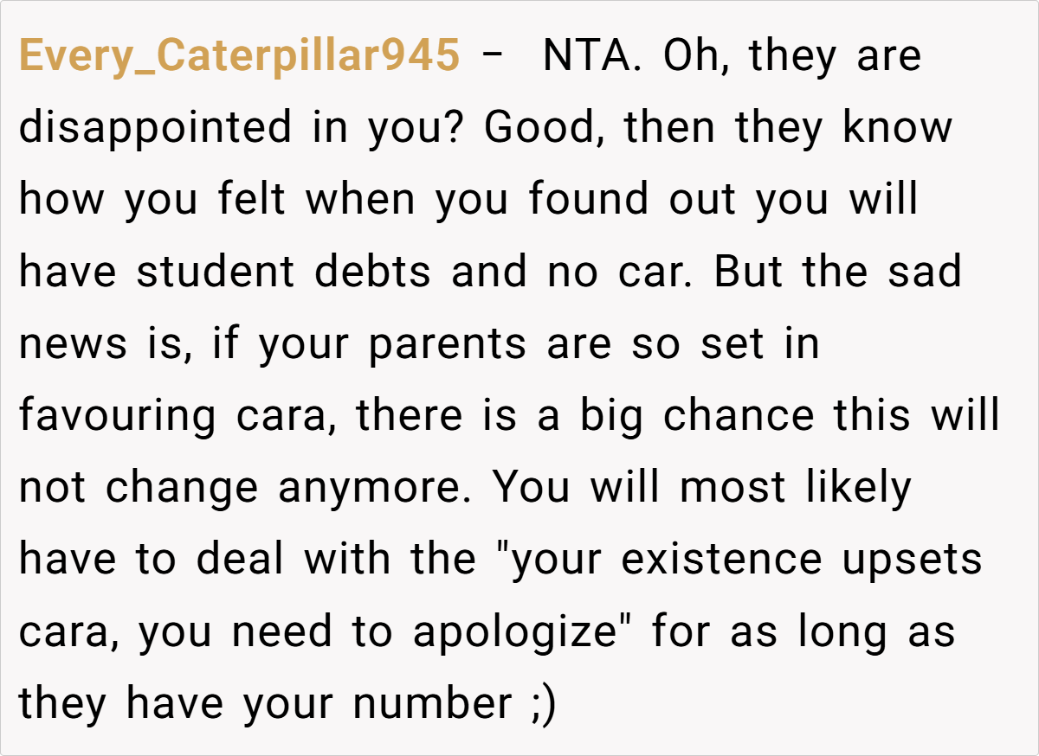The height and width of the screenshot is (756, 1039).
Task: Click the word "felt" after how you
Action: (x=255, y=201)
